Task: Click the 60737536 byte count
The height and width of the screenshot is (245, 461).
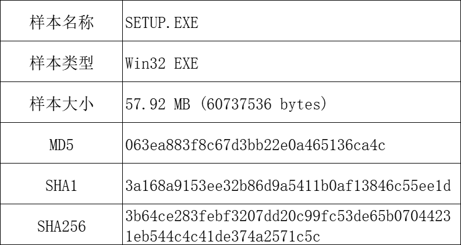Action: 243,104
